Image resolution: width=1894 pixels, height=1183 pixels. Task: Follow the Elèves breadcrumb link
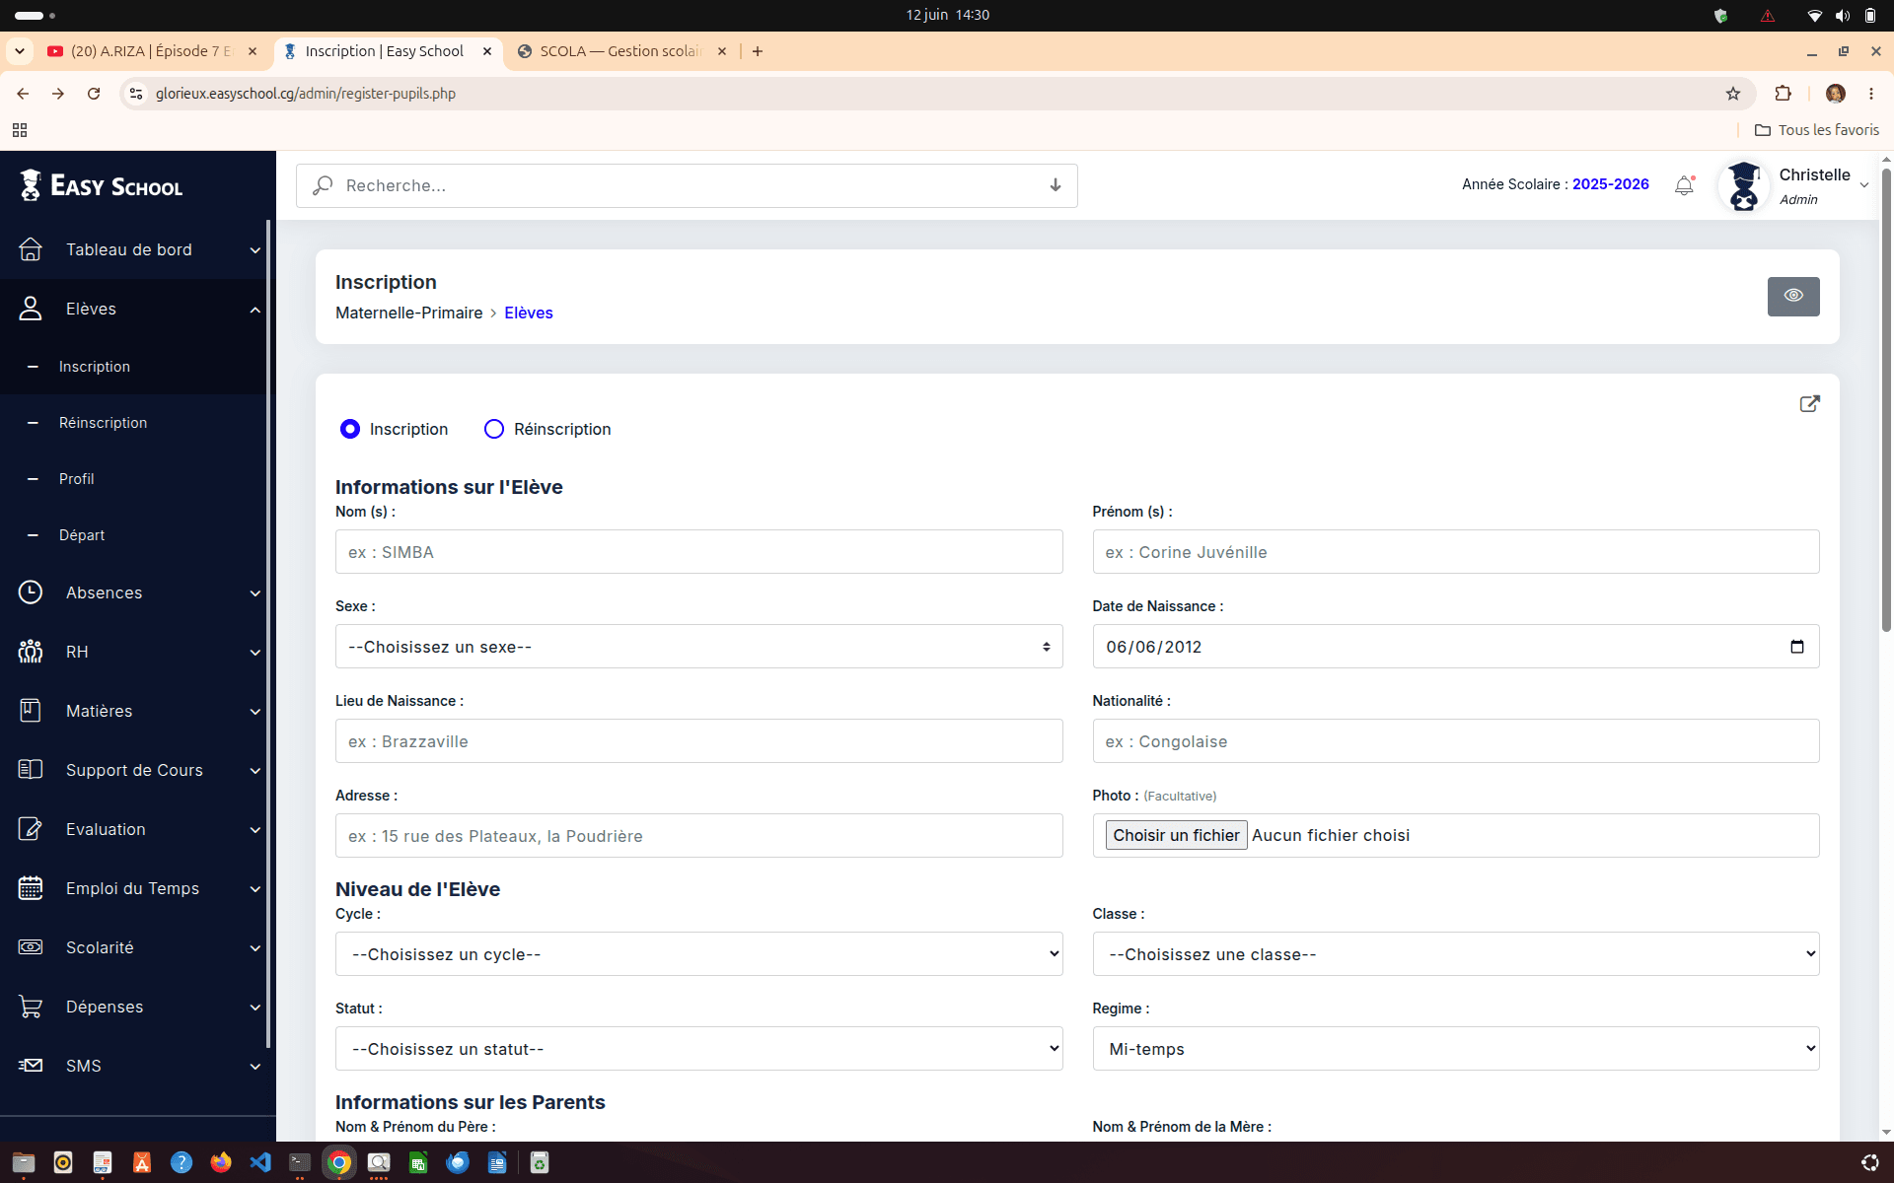[x=529, y=313]
